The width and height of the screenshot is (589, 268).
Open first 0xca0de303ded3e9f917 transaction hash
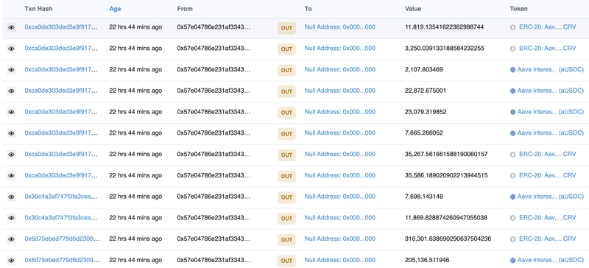click(61, 27)
